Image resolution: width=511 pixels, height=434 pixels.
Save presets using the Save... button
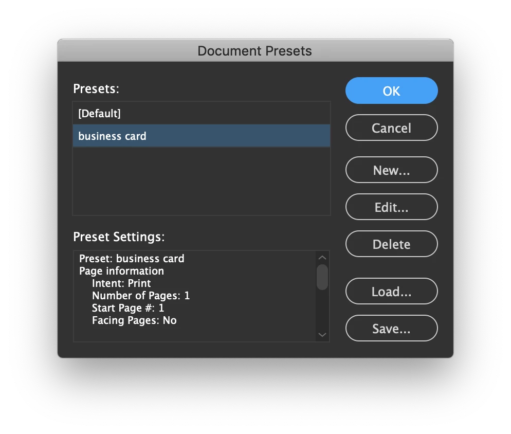391,328
